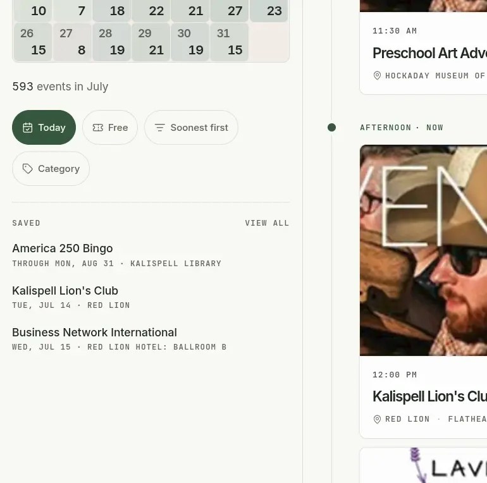The width and height of the screenshot is (487, 483).
Task: Click the Afternoon Now timeline dot
Action: 331,128
